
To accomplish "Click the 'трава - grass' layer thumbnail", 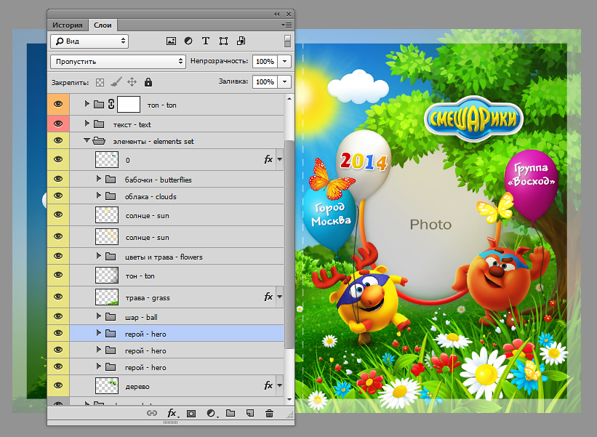I will click(x=108, y=297).
